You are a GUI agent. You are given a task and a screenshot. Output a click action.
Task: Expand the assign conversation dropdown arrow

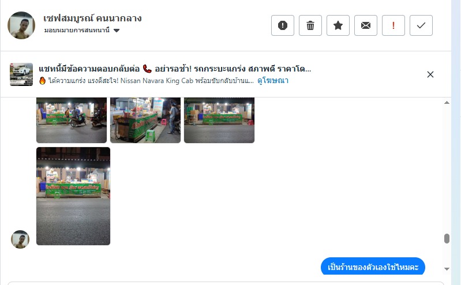[117, 31]
